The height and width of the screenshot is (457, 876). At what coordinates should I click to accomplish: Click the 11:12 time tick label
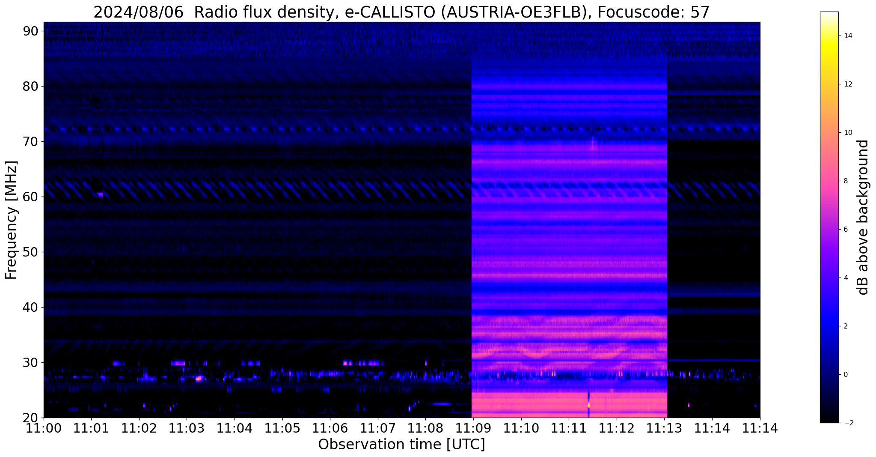pos(616,428)
